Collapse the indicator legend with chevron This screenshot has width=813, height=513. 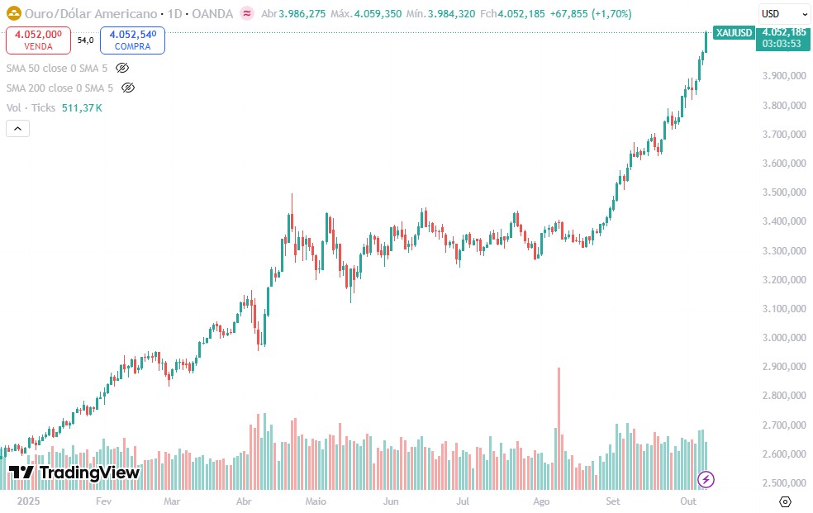(17, 128)
